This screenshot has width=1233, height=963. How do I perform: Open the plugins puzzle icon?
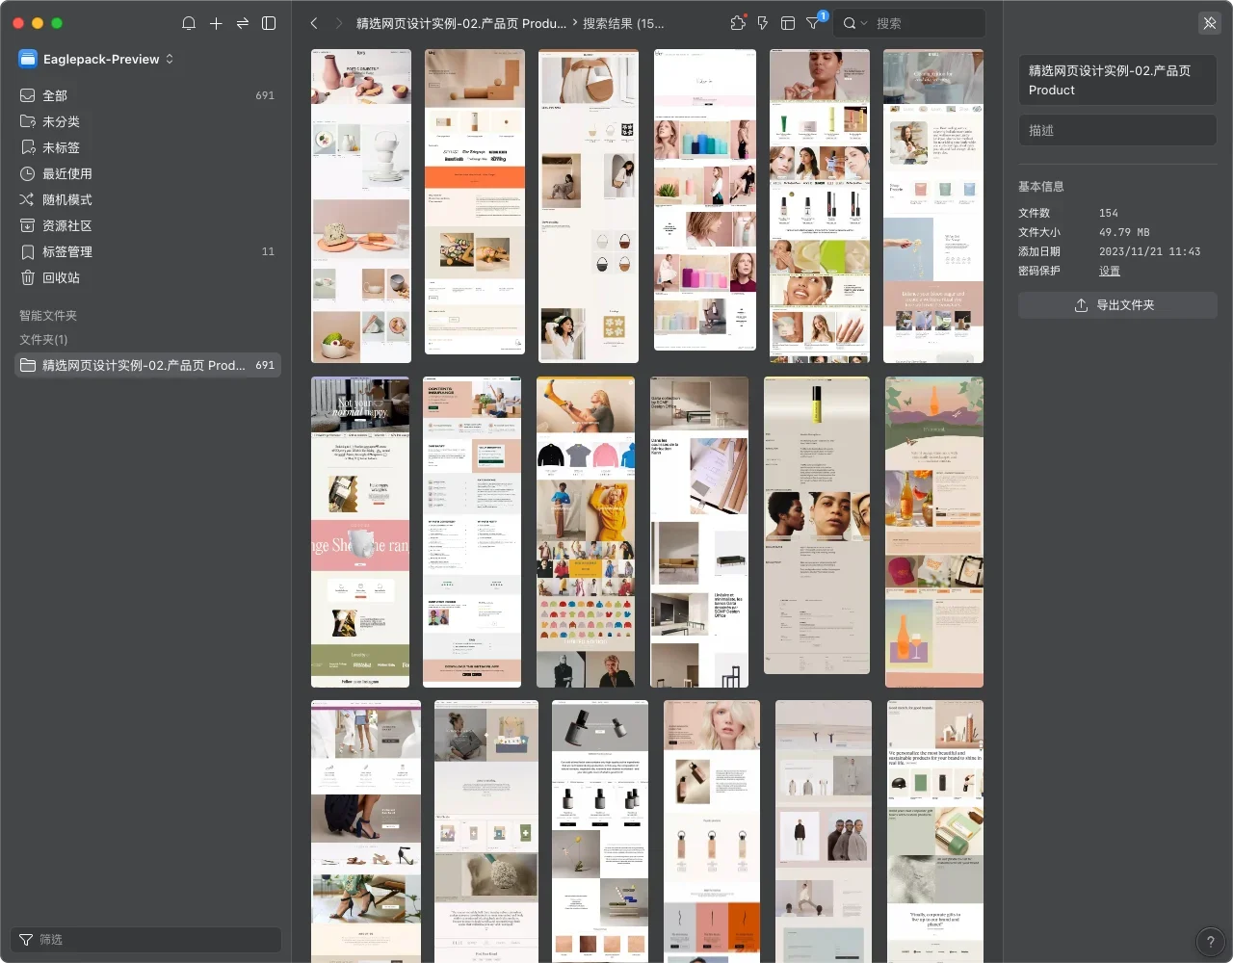click(738, 23)
